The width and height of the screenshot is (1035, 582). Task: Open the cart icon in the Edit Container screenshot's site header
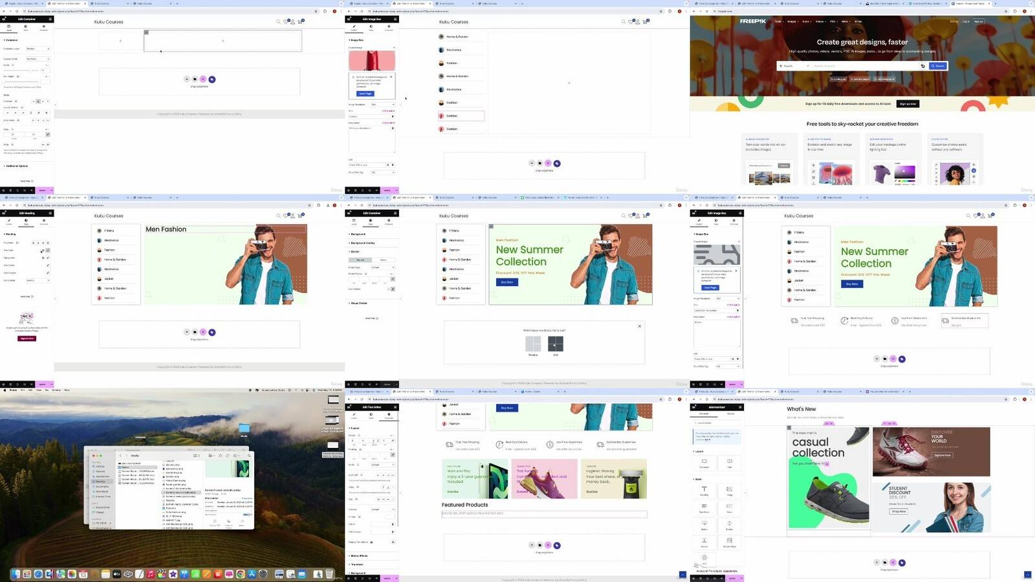coord(300,22)
